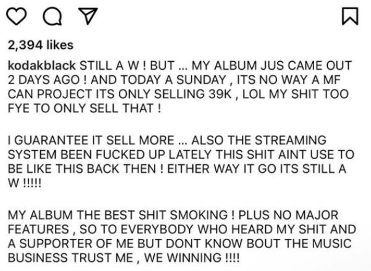Open comments via the speech bubble icon
The image size is (371, 271).
pos(53,16)
